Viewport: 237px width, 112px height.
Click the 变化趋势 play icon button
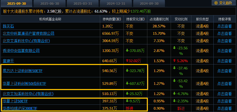coord(223,3)
